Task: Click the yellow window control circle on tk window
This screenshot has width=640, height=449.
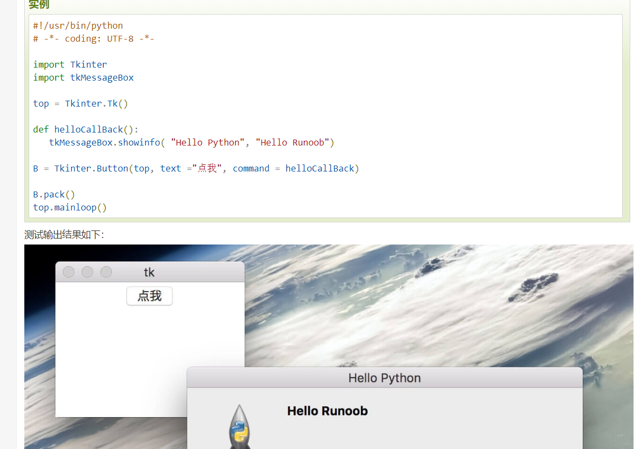Action: point(87,272)
